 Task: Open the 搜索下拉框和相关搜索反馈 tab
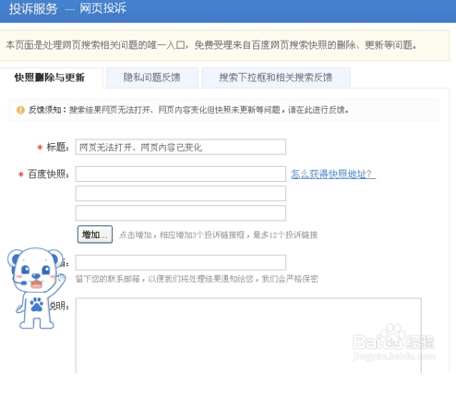pos(276,78)
